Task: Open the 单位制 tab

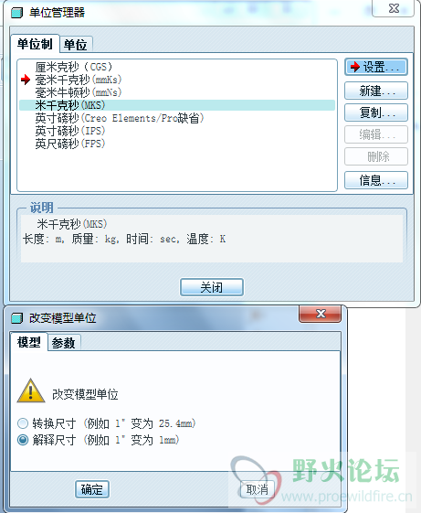Action: click(x=35, y=44)
